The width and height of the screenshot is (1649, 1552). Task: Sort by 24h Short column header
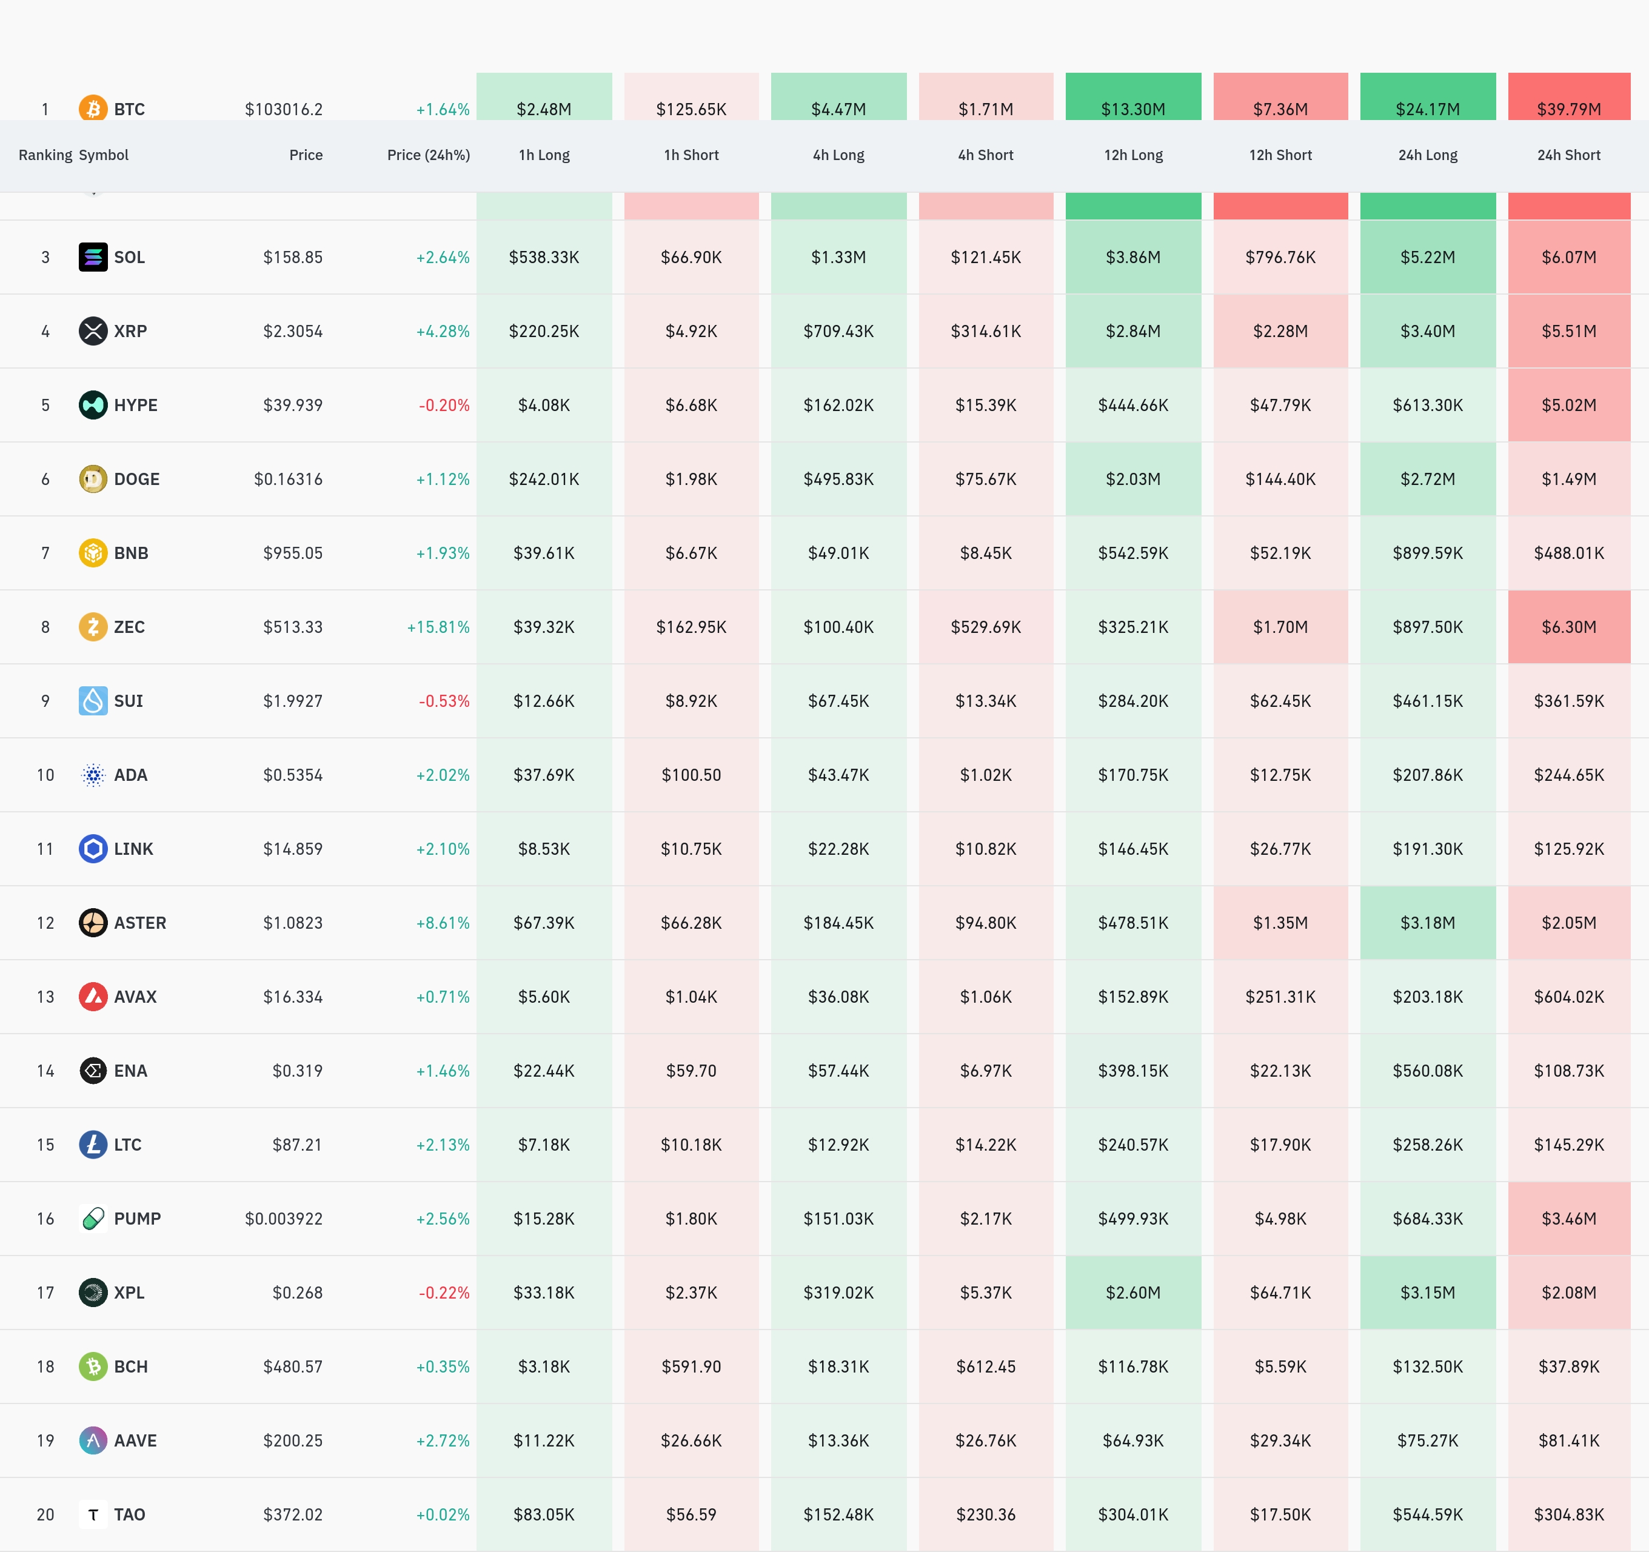pyautogui.click(x=1568, y=155)
